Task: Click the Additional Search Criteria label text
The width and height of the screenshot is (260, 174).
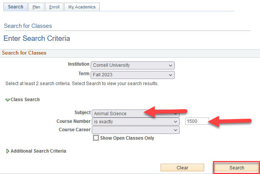Action: pos(38,151)
